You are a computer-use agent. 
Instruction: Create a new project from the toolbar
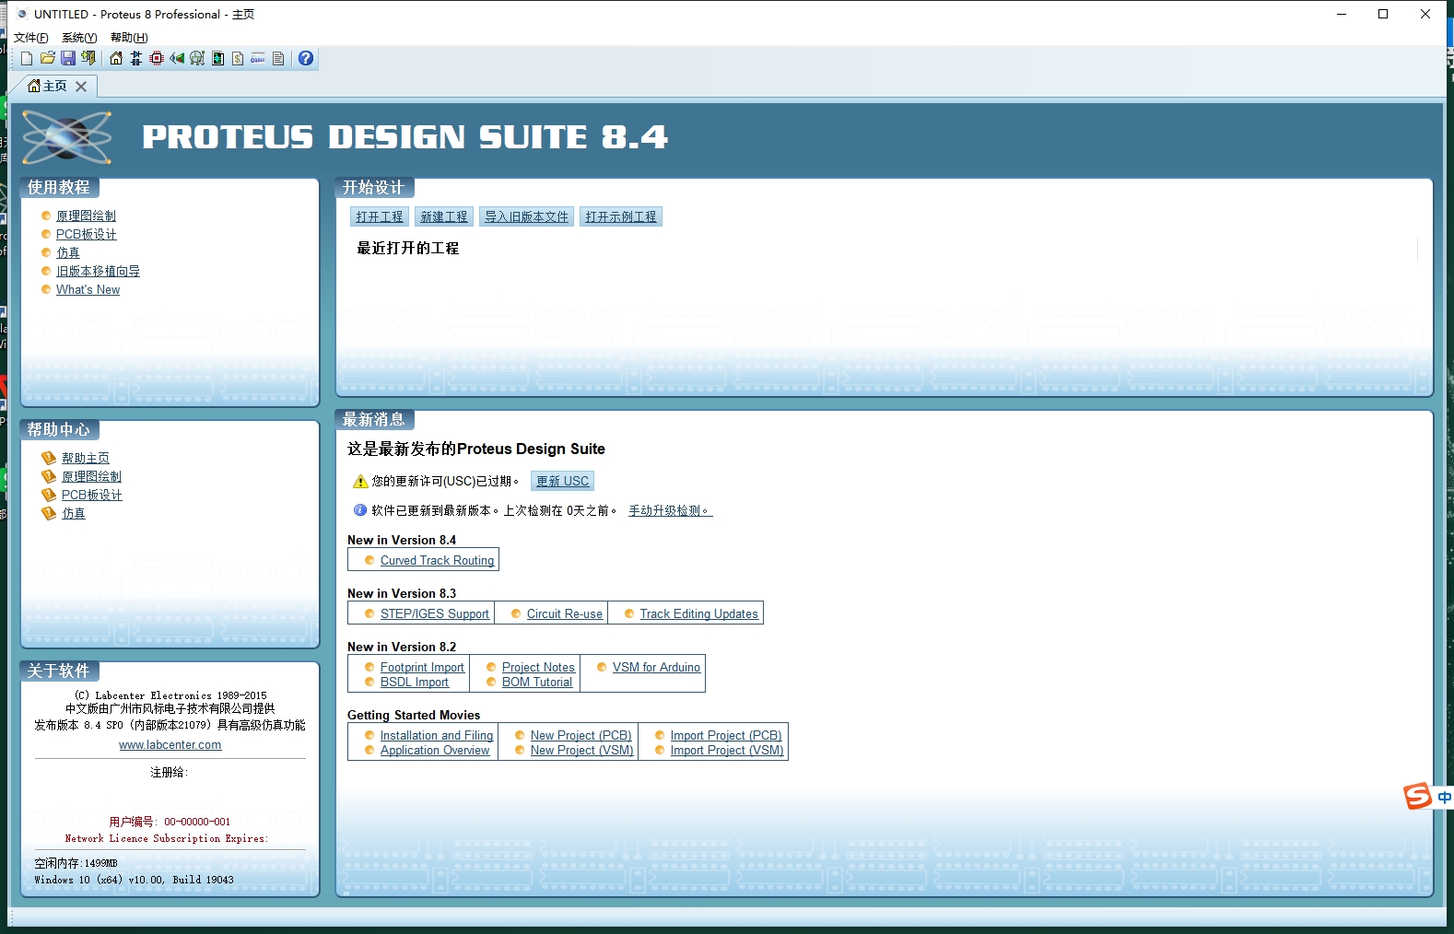point(27,59)
